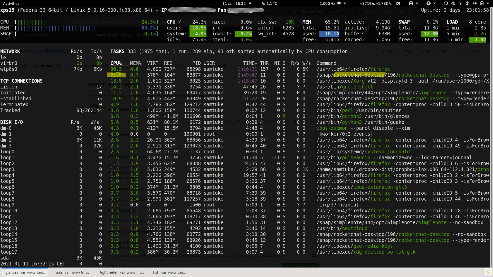Viewport: 493px width, 277px height.
Task: Click the xdg-desktop-portal-gtk process command
Action: 366,252
